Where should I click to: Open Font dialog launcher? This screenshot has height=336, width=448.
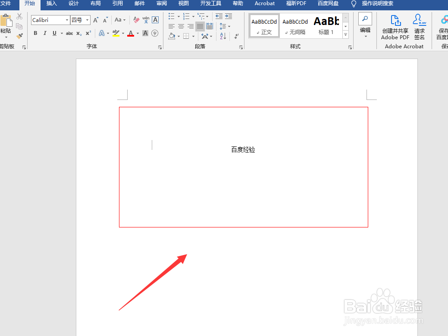[160, 47]
